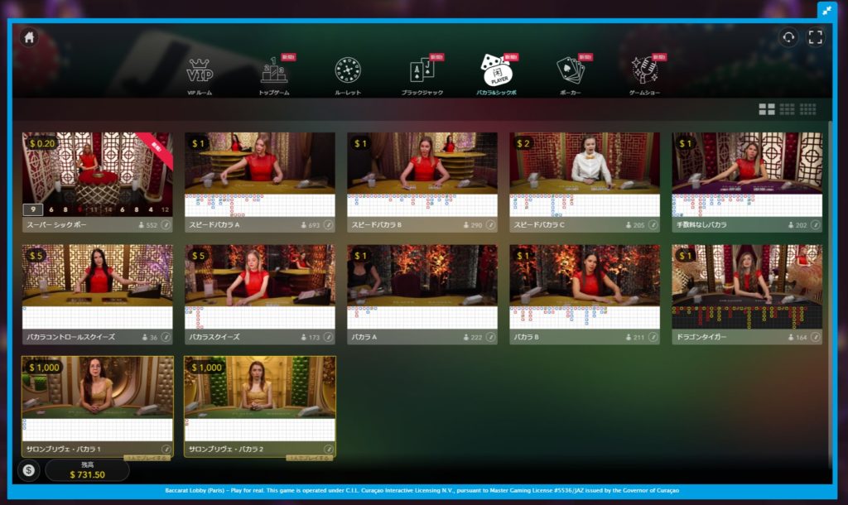The height and width of the screenshot is (505, 848).
Task: Enter fullscreen mode using the corner-brackets icon
Action: 816,37
